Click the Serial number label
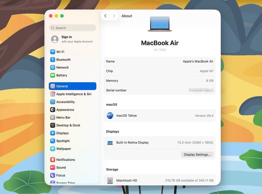 pyautogui.click(x=116, y=90)
